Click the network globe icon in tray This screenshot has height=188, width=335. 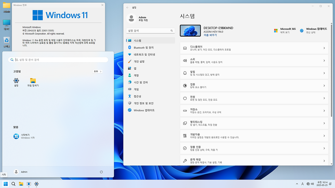(x=308, y=184)
